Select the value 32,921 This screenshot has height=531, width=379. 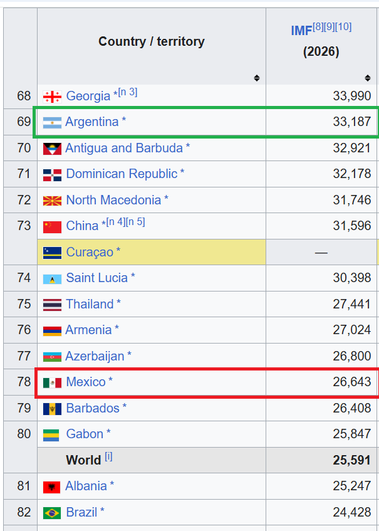pyautogui.click(x=352, y=148)
